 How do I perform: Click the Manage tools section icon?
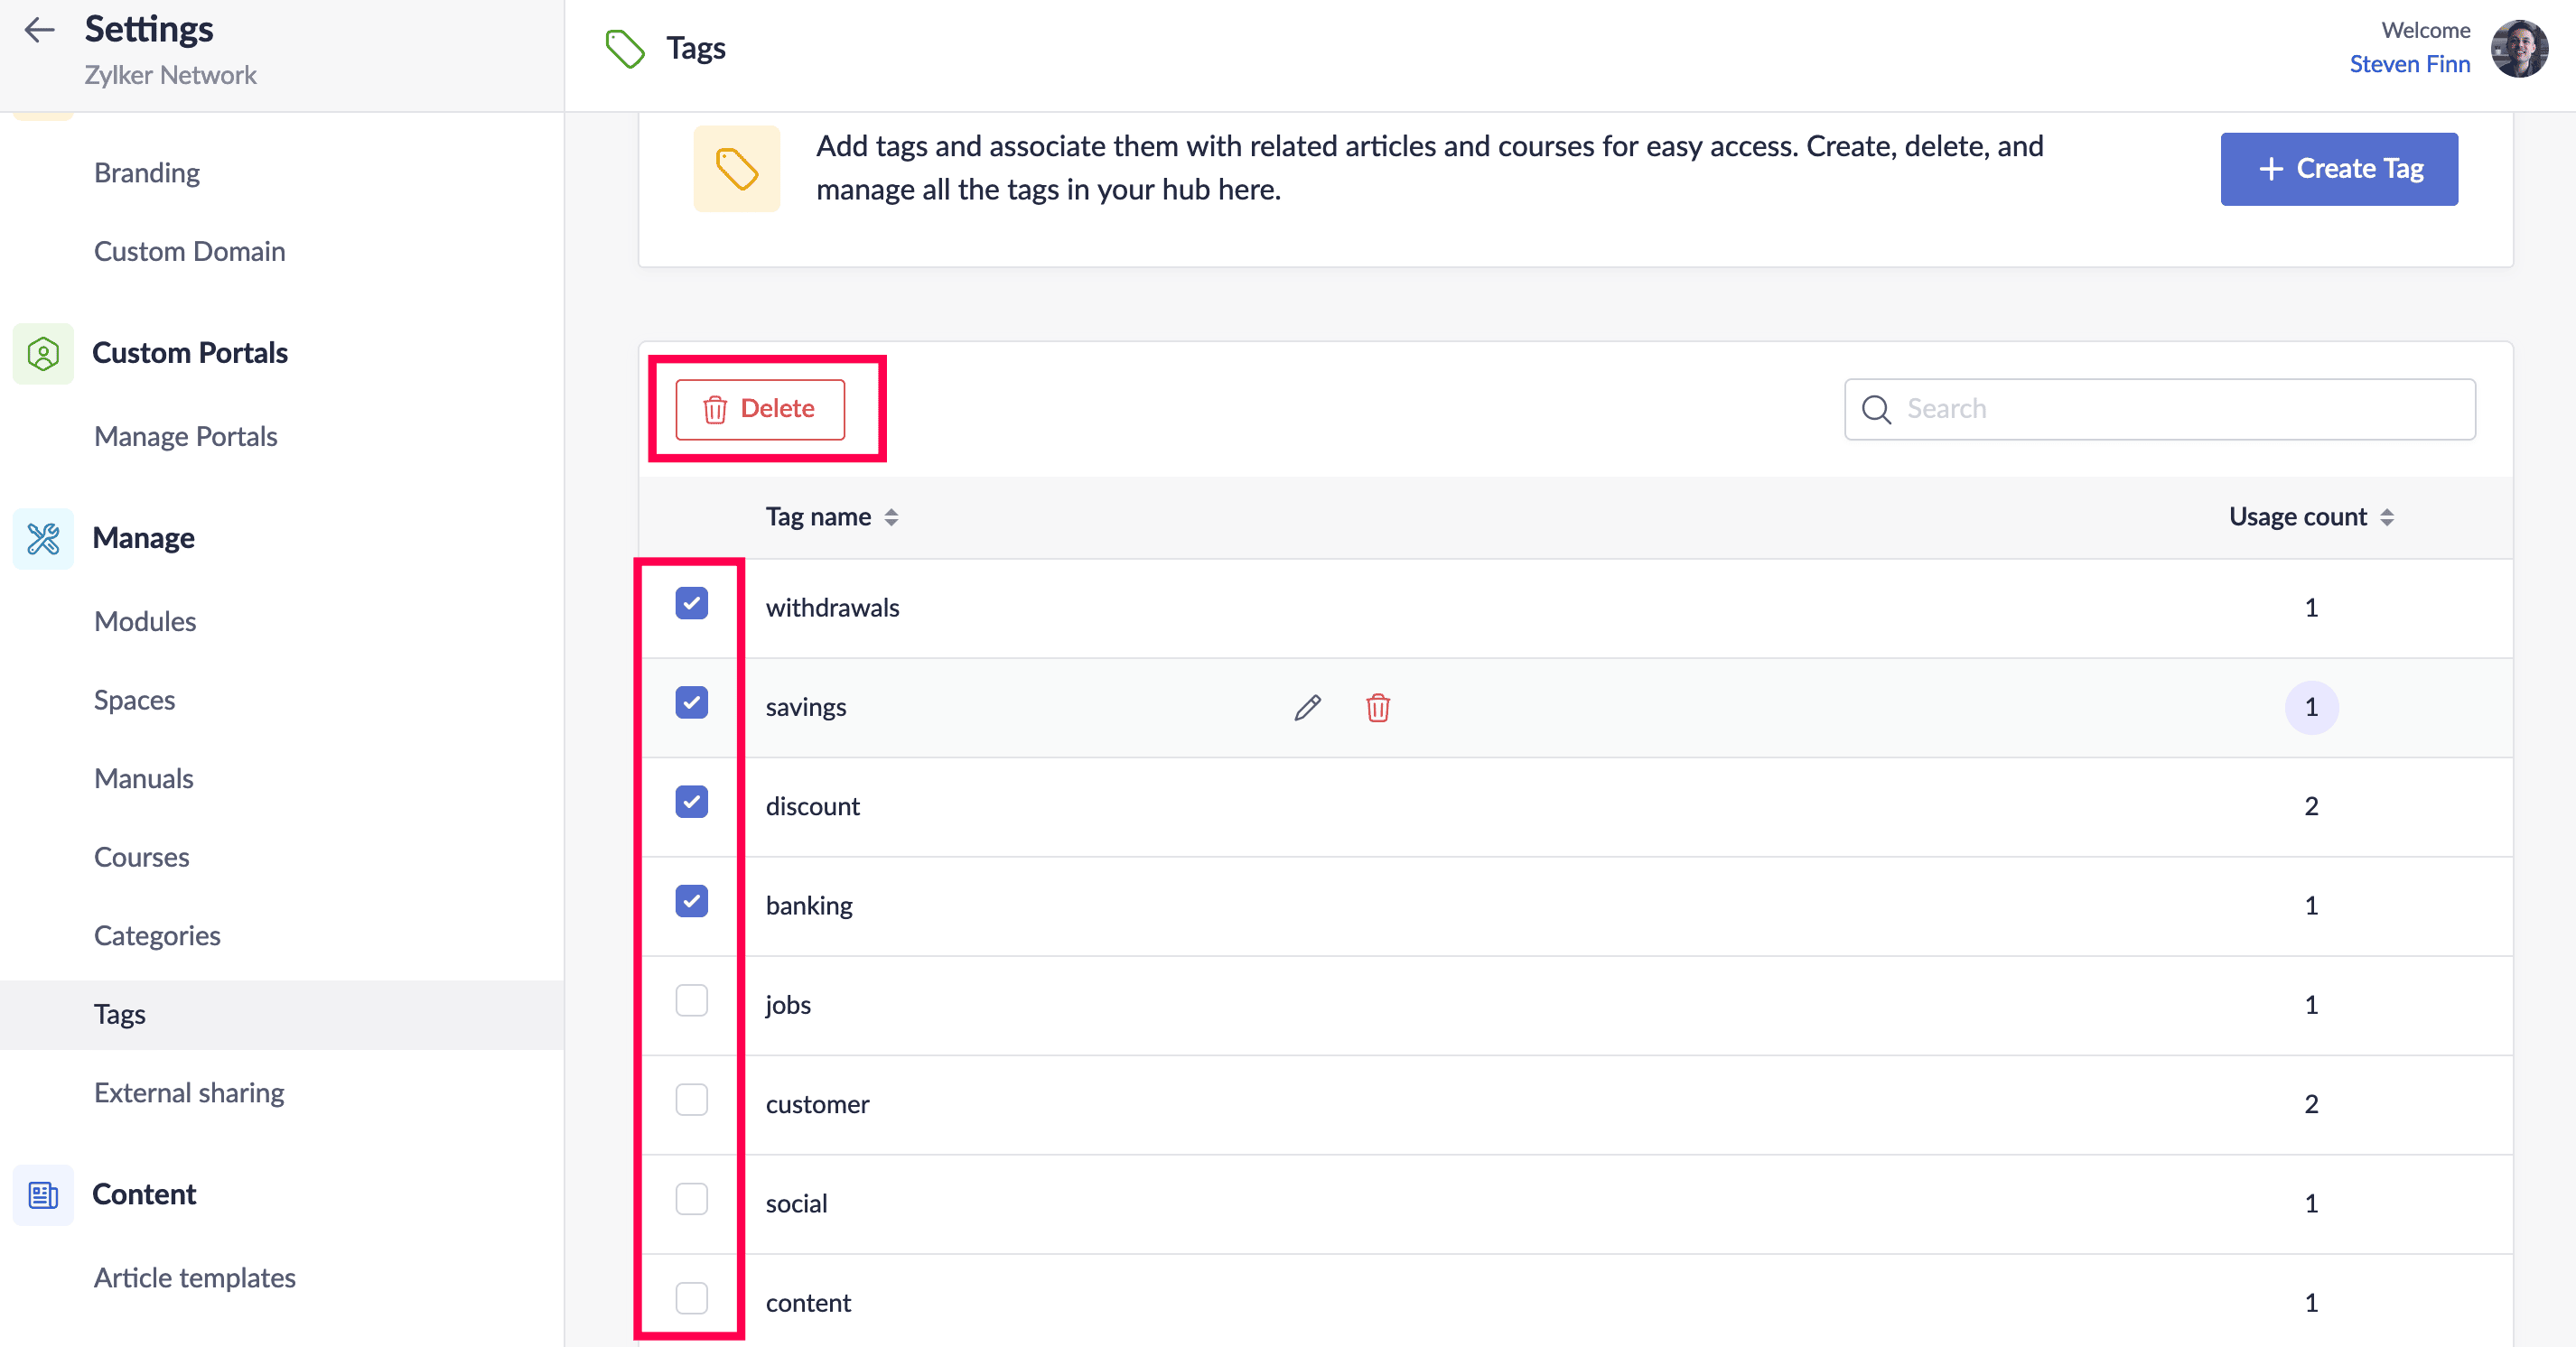pos(43,539)
